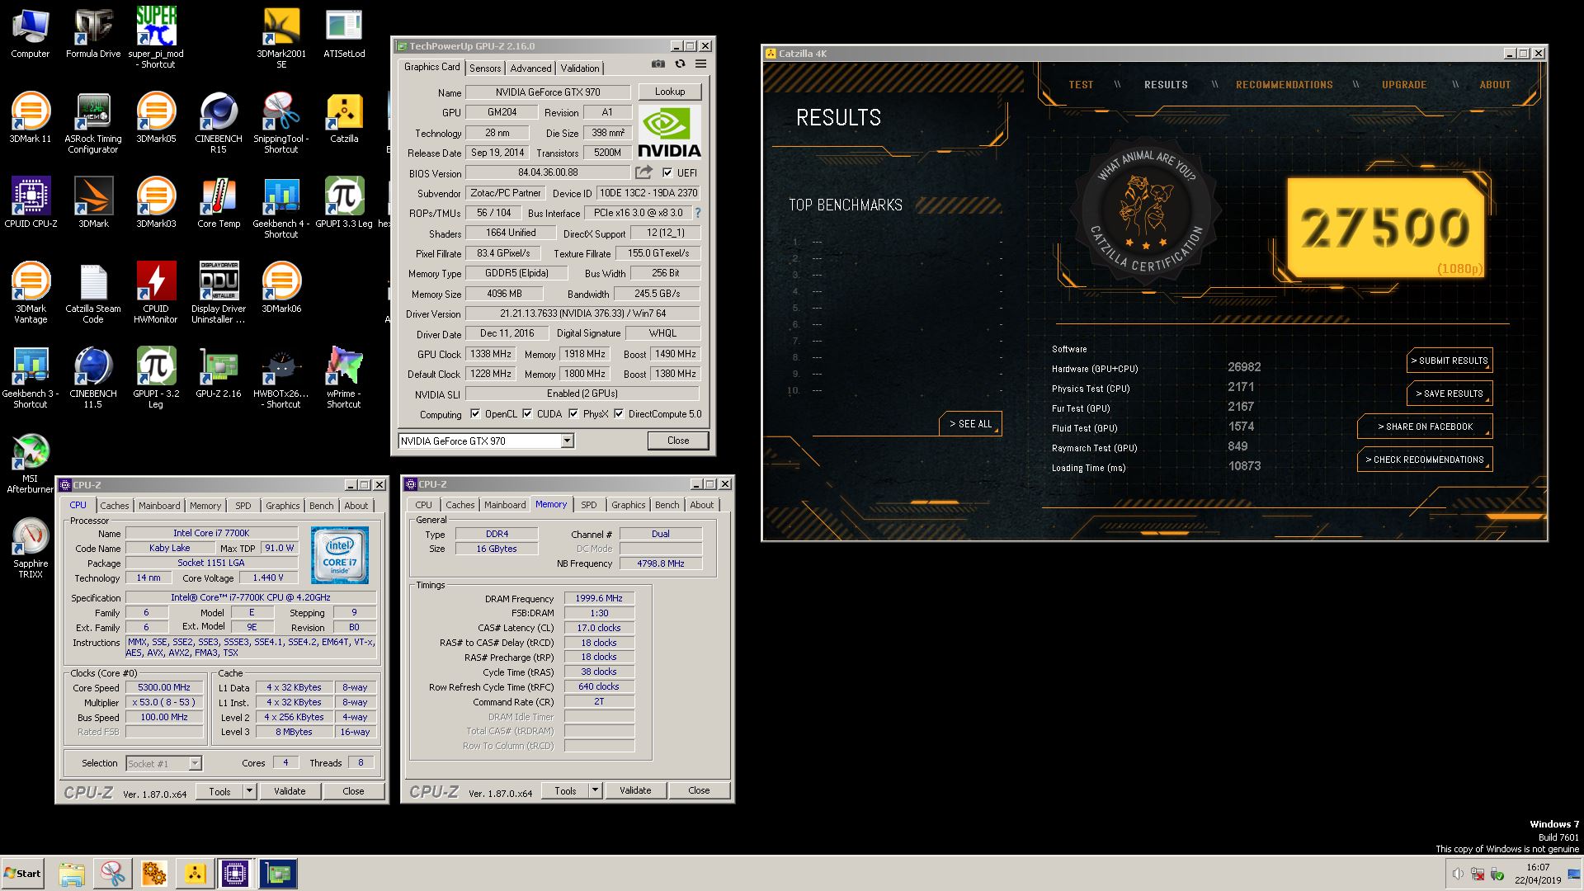Click GPU name field NVIDIA GeForce GTX 970
Viewport: 1584px width, 891px height.
click(x=548, y=92)
